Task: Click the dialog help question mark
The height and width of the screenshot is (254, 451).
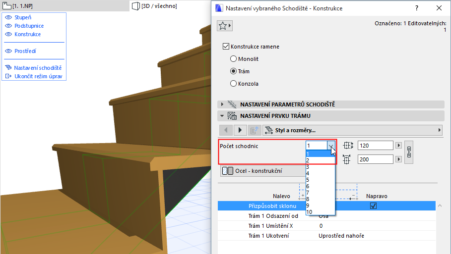Action: (416, 8)
